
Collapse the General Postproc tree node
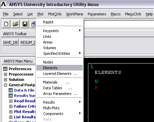(5, 85)
